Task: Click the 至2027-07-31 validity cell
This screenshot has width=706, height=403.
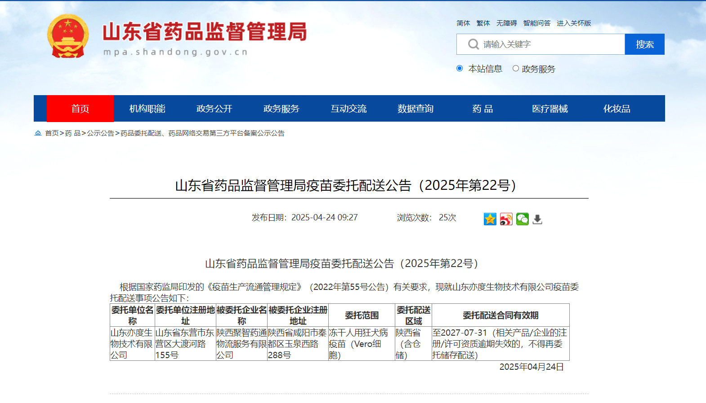Action: [x=500, y=344]
